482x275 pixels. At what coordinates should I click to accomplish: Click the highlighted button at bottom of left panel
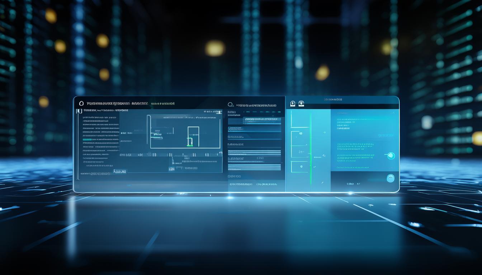point(120,172)
